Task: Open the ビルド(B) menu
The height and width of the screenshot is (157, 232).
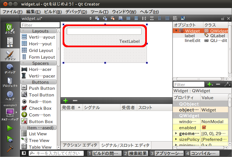Action: pos(53,12)
